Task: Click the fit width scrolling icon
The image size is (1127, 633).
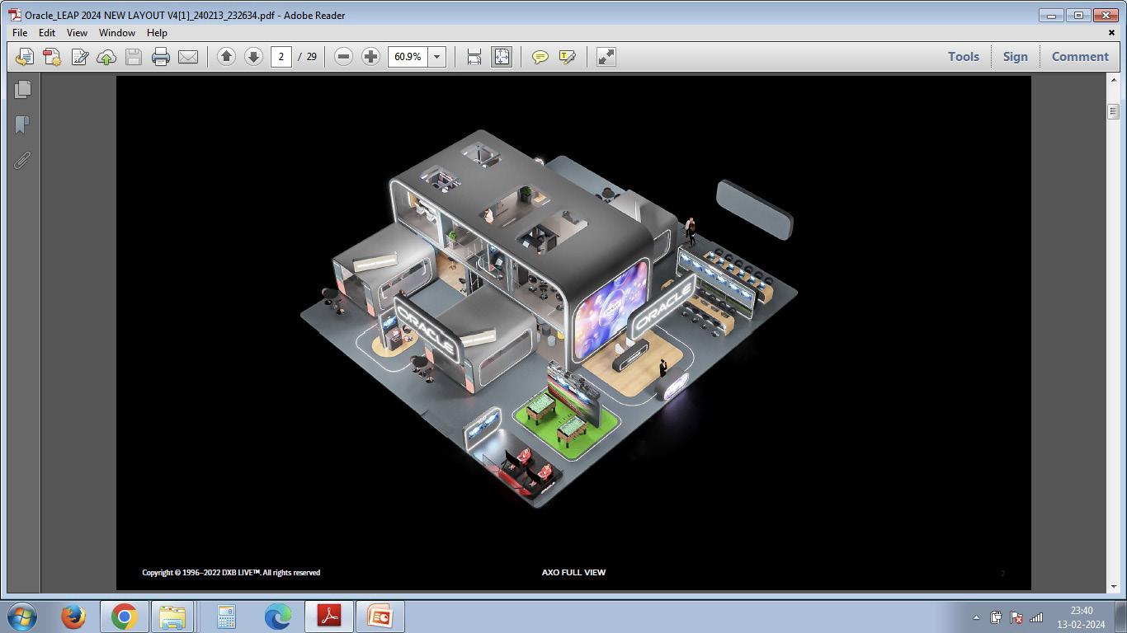Action: 474,57
